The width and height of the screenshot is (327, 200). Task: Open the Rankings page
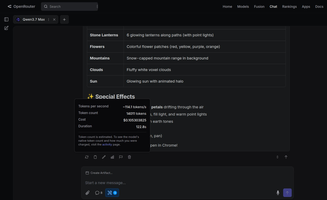pyautogui.click(x=289, y=6)
